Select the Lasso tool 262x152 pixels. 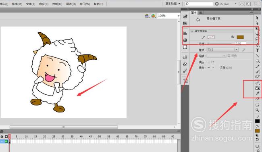pyautogui.click(x=257, y=39)
